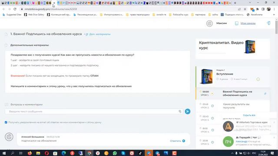Open TikTok from the taskbar
Screen dimensions: 278x156
pyautogui.click(x=140, y=153)
